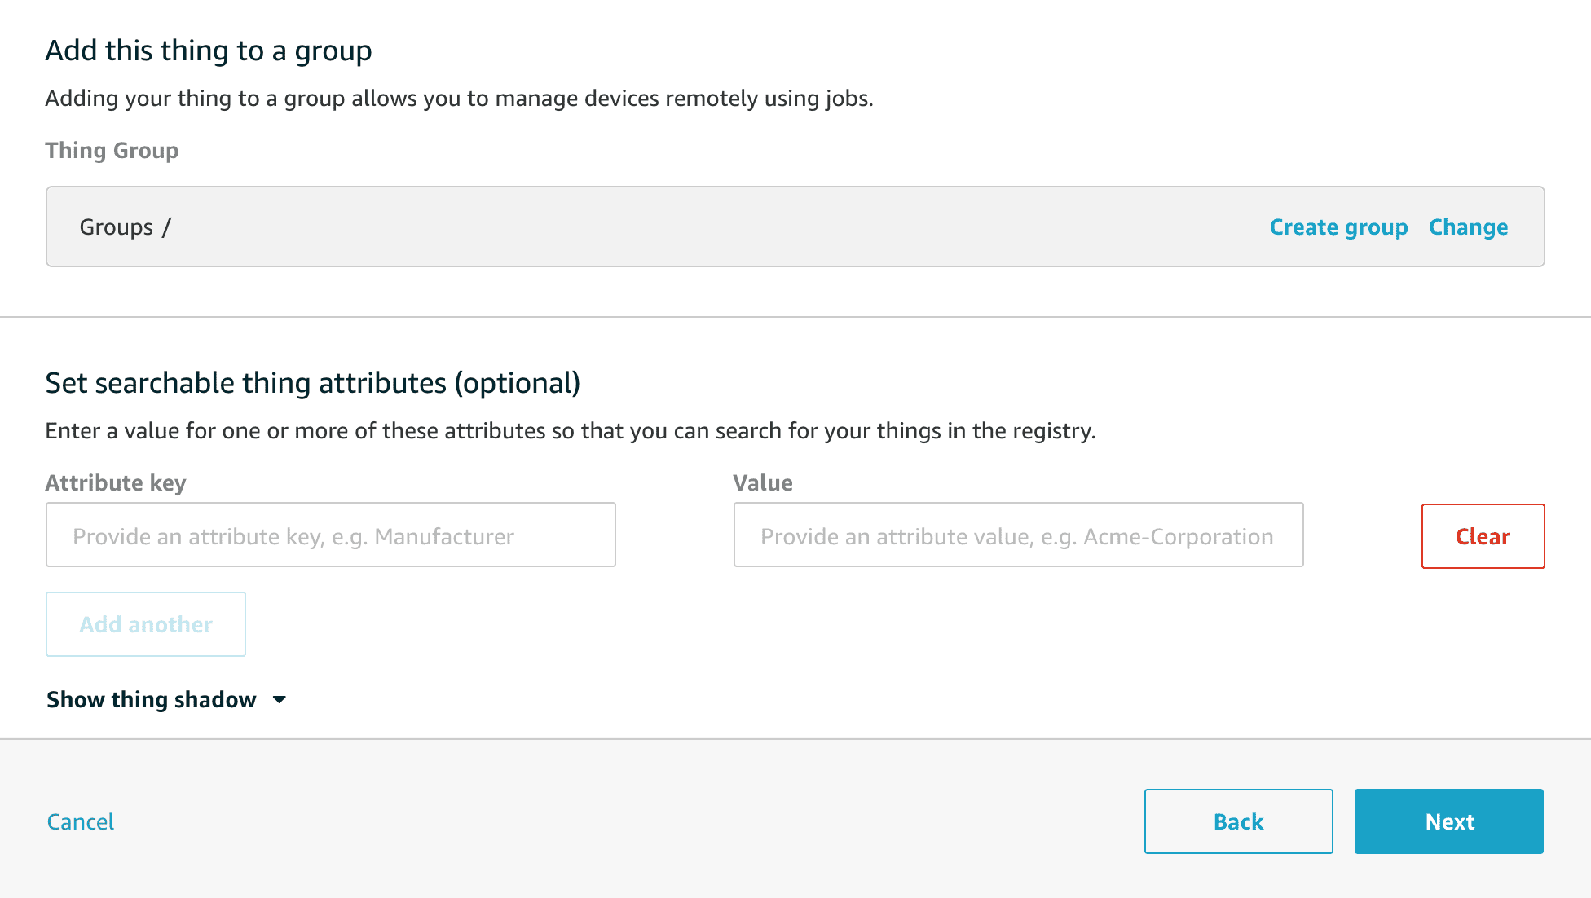Click the Add another button
1591x898 pixels.
click(146, 624)
